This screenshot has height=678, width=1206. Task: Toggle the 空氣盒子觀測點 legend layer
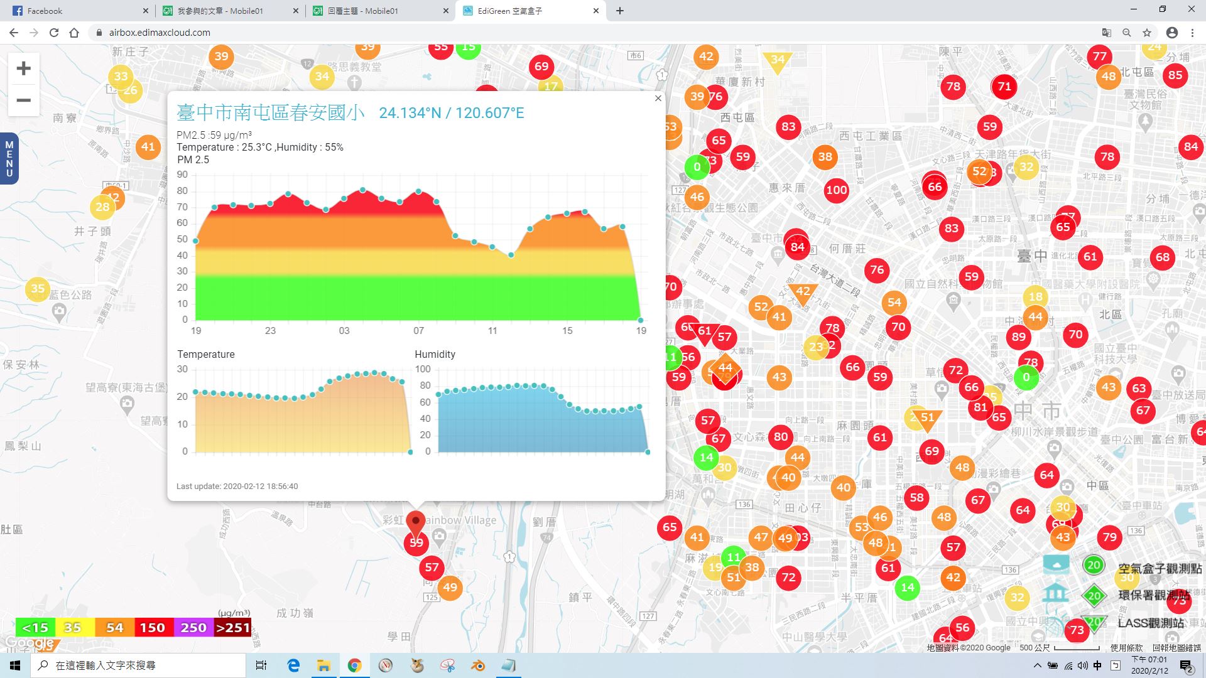coord(1160,568)
